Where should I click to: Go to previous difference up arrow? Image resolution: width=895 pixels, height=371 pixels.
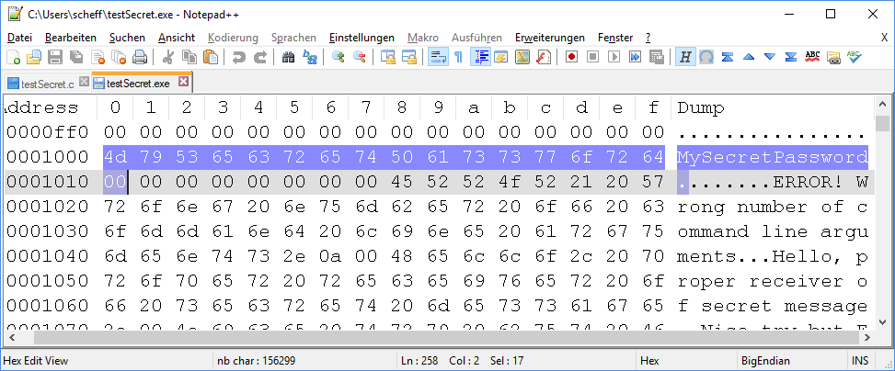749,57
